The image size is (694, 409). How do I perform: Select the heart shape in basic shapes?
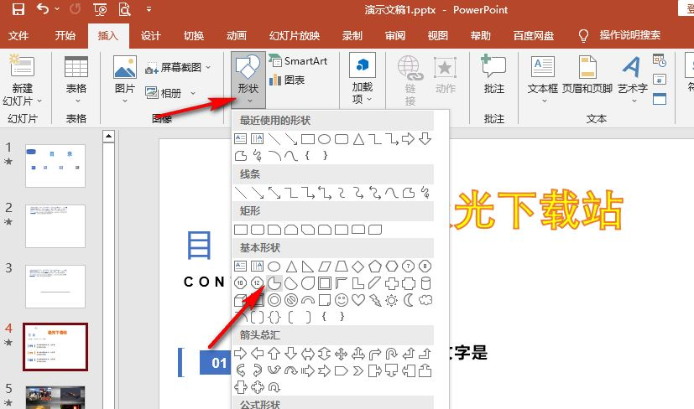tap(358, 300)
